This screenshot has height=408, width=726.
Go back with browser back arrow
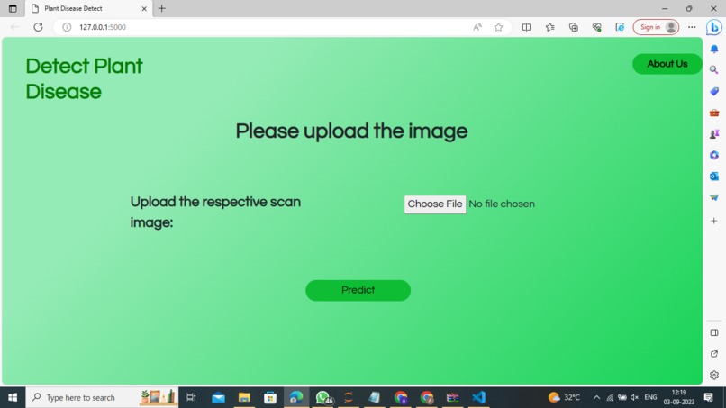click(14, 27)
